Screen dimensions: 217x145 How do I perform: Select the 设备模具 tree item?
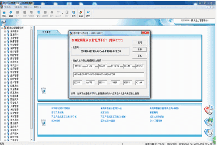pyautogui.click(x=14, y=103)
